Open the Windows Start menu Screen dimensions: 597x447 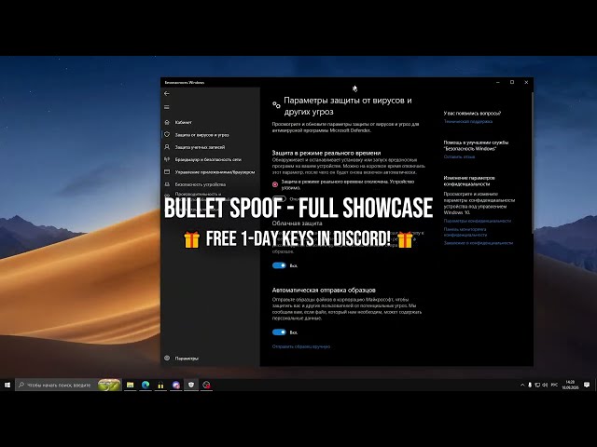tap(7, 385)
